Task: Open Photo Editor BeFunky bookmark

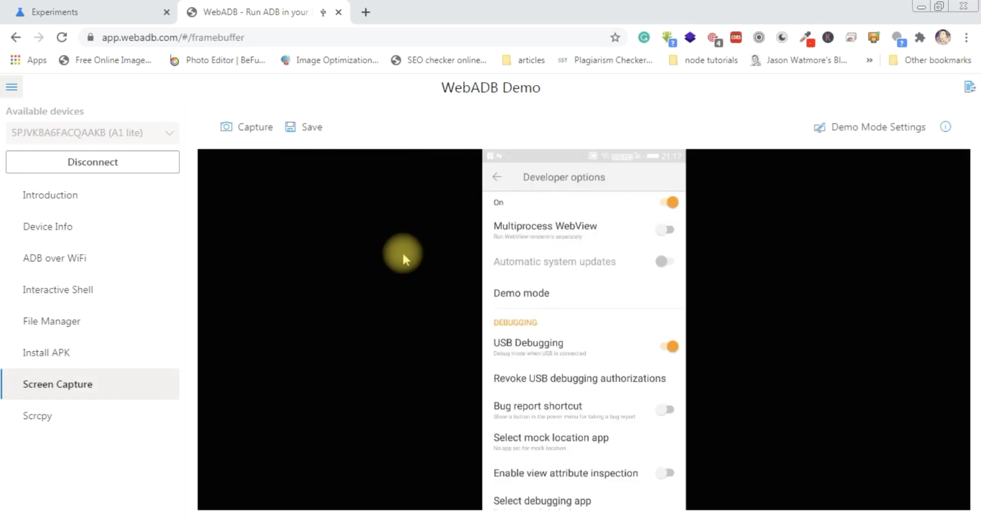Action: tap(218, 60)
